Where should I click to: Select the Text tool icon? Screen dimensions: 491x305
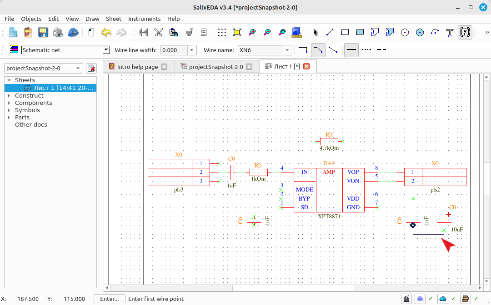(x=450, y=32)
